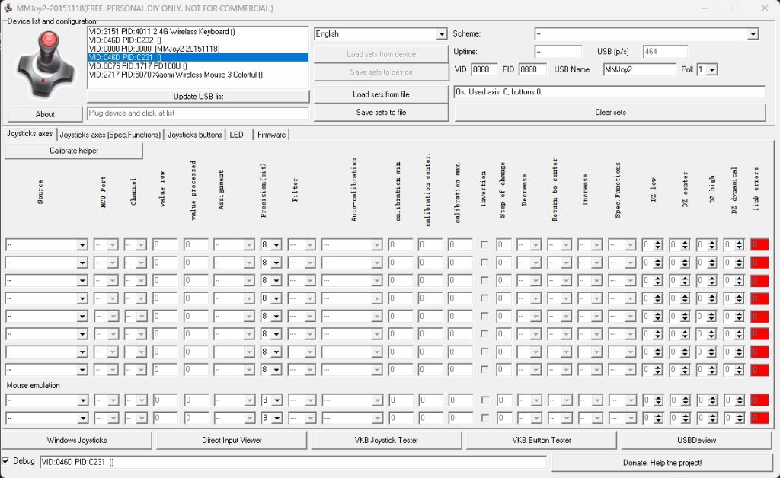Viewport: 780px width, 478px height.
Task: Tick Inversion checkbox in the second axis row
Action: click(484, 263)
